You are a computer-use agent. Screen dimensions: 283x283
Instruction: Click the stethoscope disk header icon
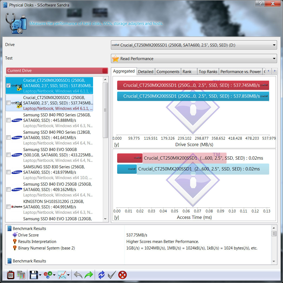coord(16,23)
